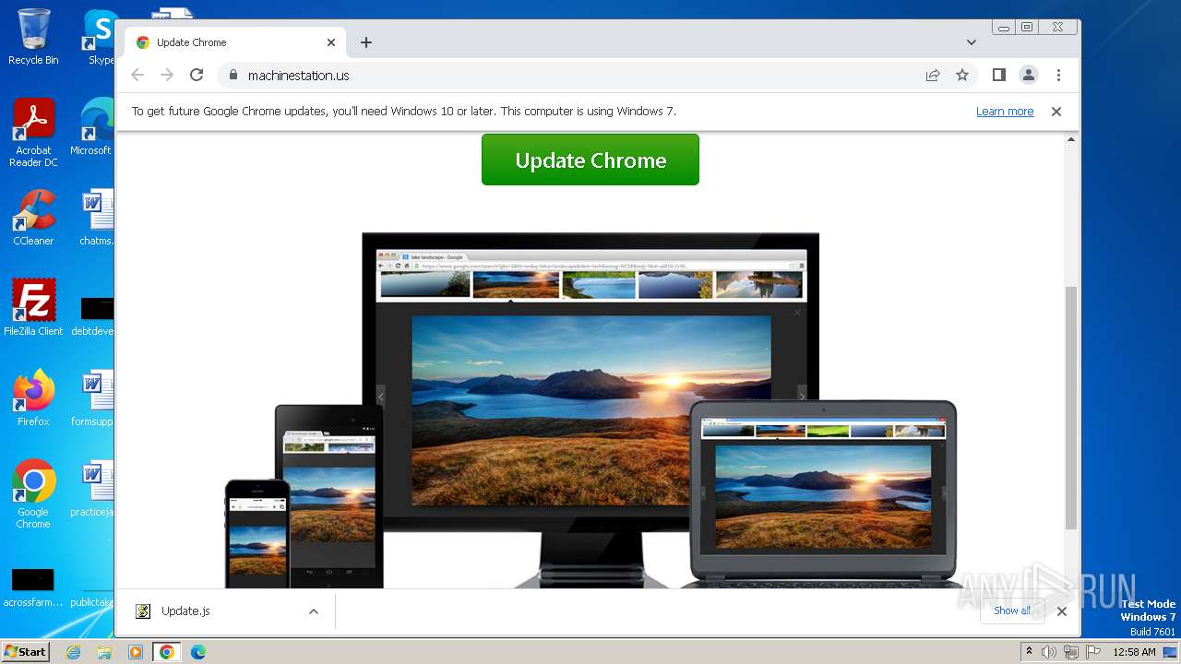Share this page via share icon

point(933,76)
